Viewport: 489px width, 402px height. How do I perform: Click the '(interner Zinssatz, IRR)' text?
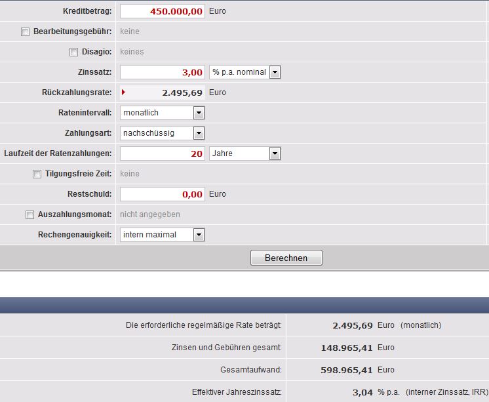pos(447,392)
